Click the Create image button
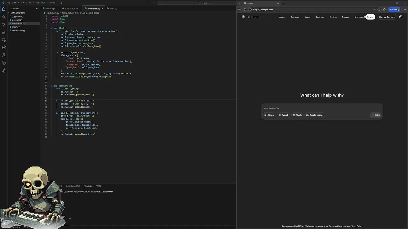This screenshot has height=229, width=408. coord(314,115)
